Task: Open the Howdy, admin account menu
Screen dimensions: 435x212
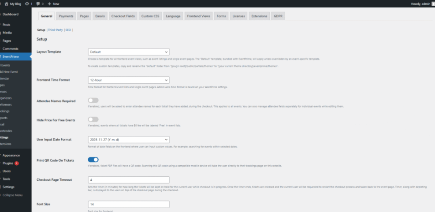Action: 422,4
